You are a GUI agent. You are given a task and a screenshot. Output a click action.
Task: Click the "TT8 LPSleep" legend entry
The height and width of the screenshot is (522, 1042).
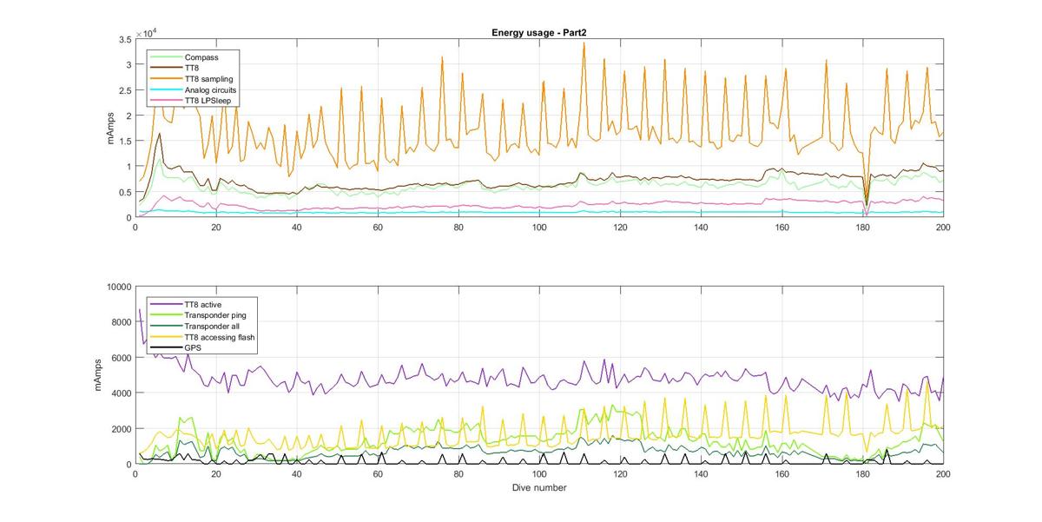208,101
